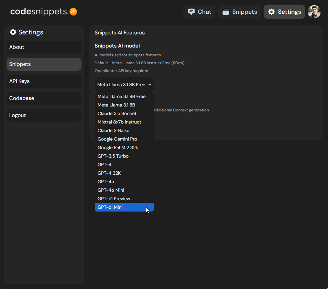Pick GPT-4o from the model list
328x289 pixels.
click(124, 182)
